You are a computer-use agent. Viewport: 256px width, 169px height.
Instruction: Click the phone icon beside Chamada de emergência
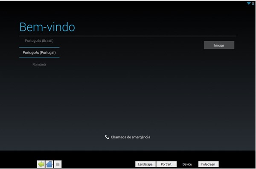point(107,137)
